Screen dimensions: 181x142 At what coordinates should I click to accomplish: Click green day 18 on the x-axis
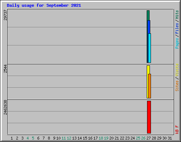(x=101, y=138)
